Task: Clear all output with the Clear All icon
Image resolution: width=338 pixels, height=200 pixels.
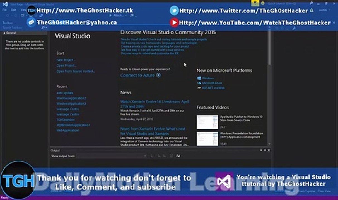Action: coord(171,156)
